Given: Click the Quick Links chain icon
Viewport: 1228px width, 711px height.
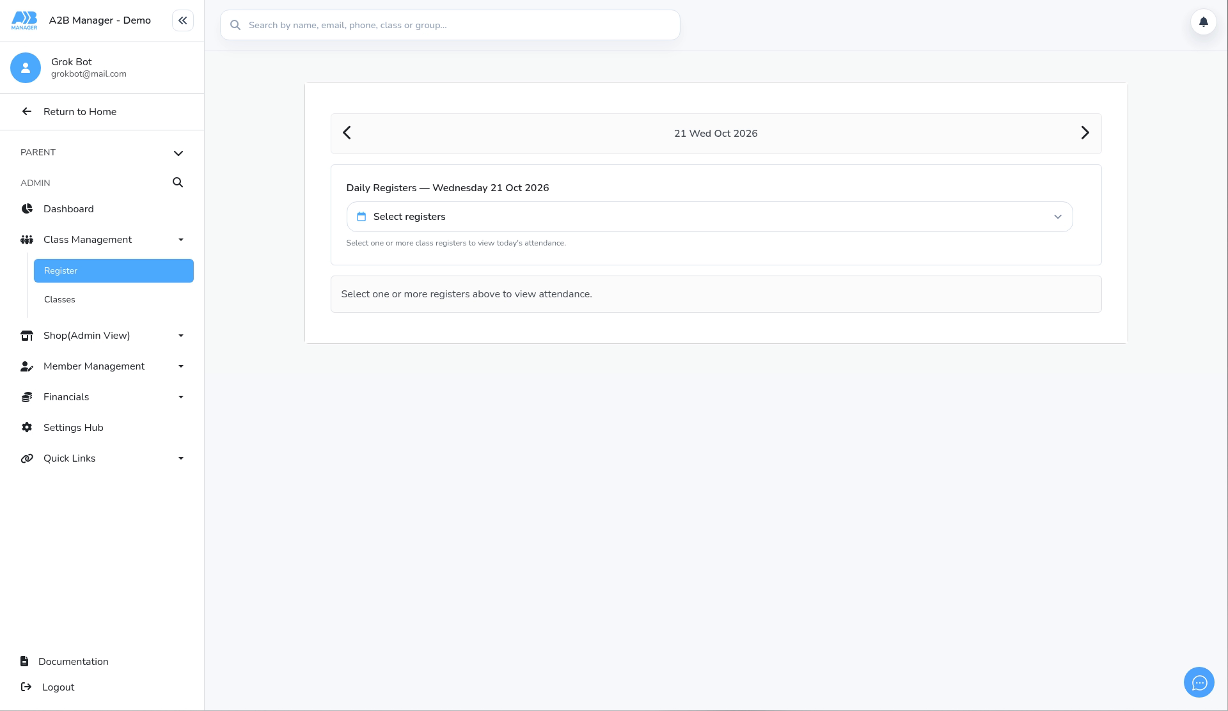Looking at the screenshot, I should coord(27,458).
